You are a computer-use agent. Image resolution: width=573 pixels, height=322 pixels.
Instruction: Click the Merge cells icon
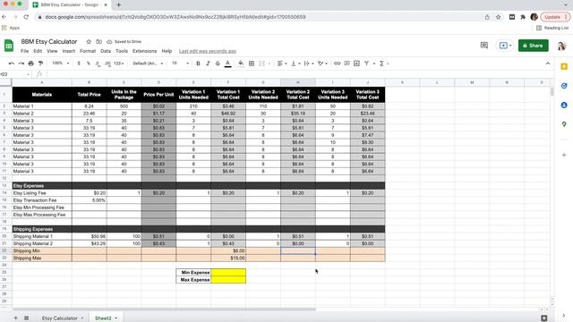tap(261, 64)
